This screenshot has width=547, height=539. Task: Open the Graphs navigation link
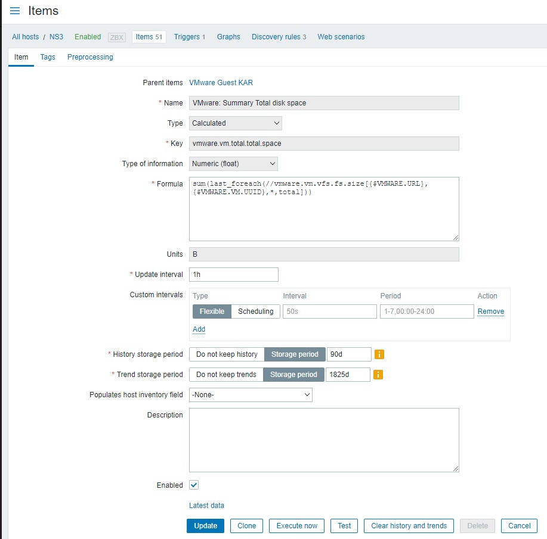coord(228,37)
